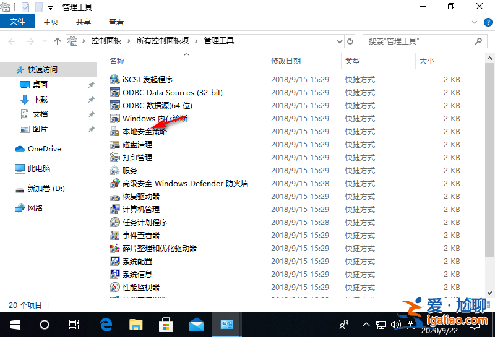The width and height of the screenshot is (495, 337).
Task: Select 高级安全 Windows Defender 防火墙 icon
Action: pos(114,183)
